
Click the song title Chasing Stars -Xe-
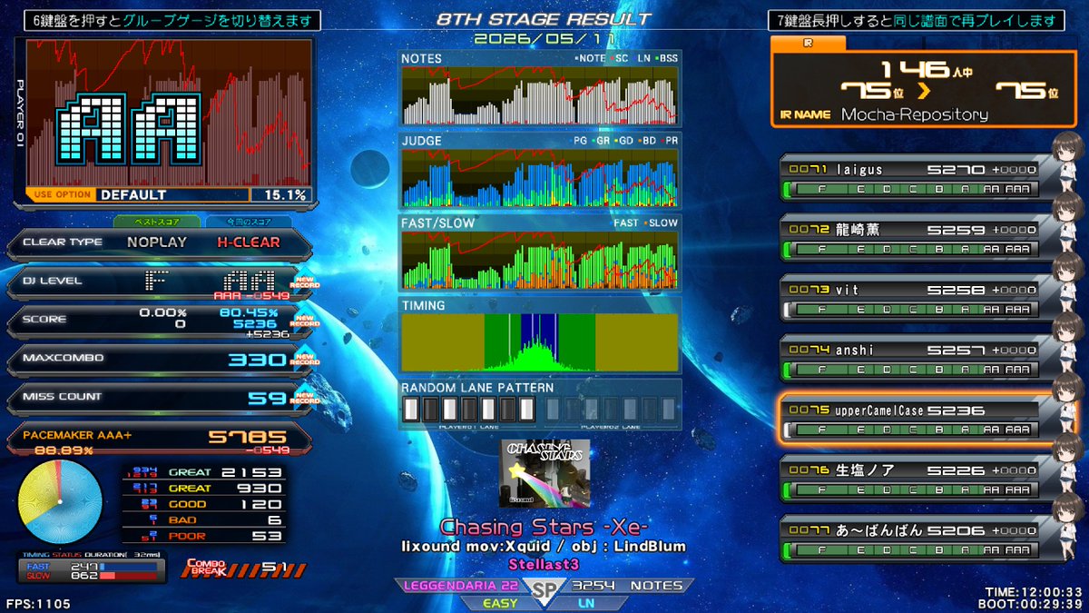click(x=544, y=528)
